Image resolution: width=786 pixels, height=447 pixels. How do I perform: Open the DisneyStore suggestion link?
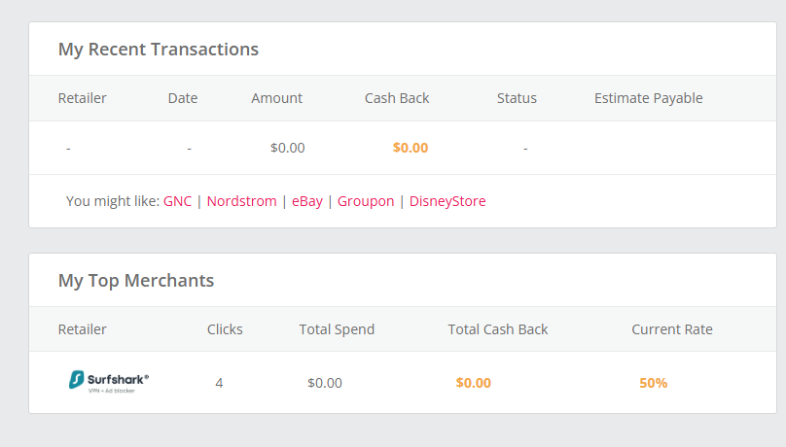point(447,201)
